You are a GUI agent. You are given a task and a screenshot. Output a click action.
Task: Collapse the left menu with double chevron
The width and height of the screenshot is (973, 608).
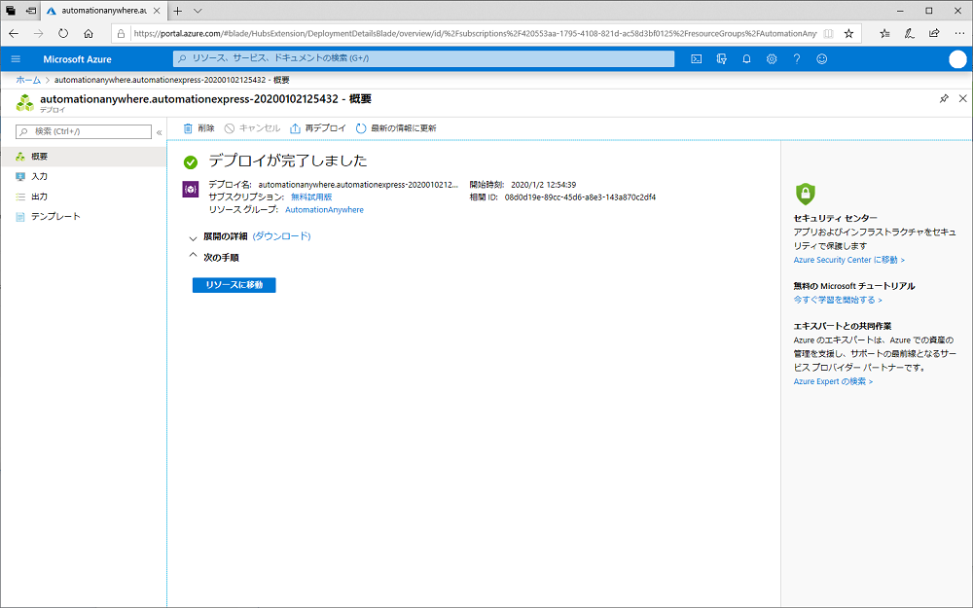pos(159,132)
